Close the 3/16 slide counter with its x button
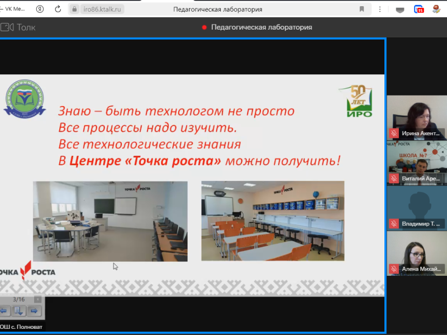The height and width of the screenshot is (335, 447). [38, 299]
